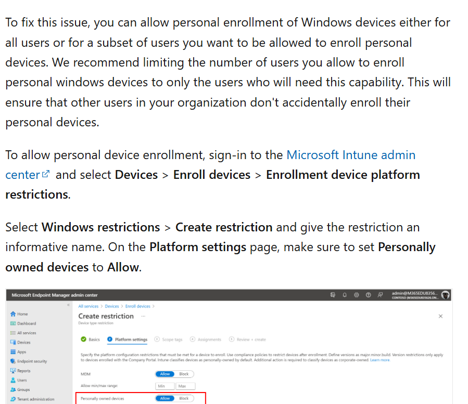Open All services in the sidebar
468x404 pixels.
click(23, 333)
